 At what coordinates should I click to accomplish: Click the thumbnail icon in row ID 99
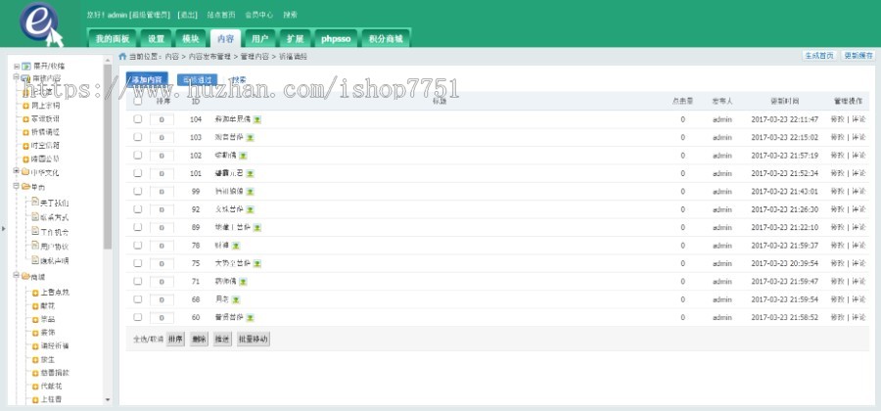click(250, 192)
